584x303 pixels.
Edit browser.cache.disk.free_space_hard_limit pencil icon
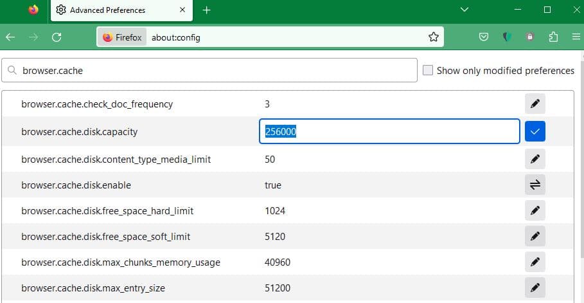(x=535, y=211)
